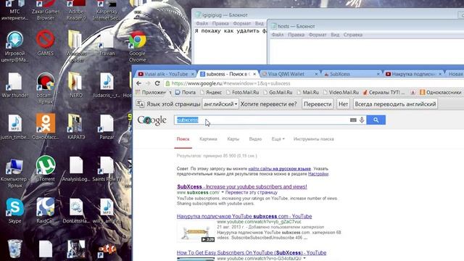Open the uTorrent desktop icon
Image resolution: width=464 pixels, height=261 pixels.
pyautogui.click(x=45, y=168)
